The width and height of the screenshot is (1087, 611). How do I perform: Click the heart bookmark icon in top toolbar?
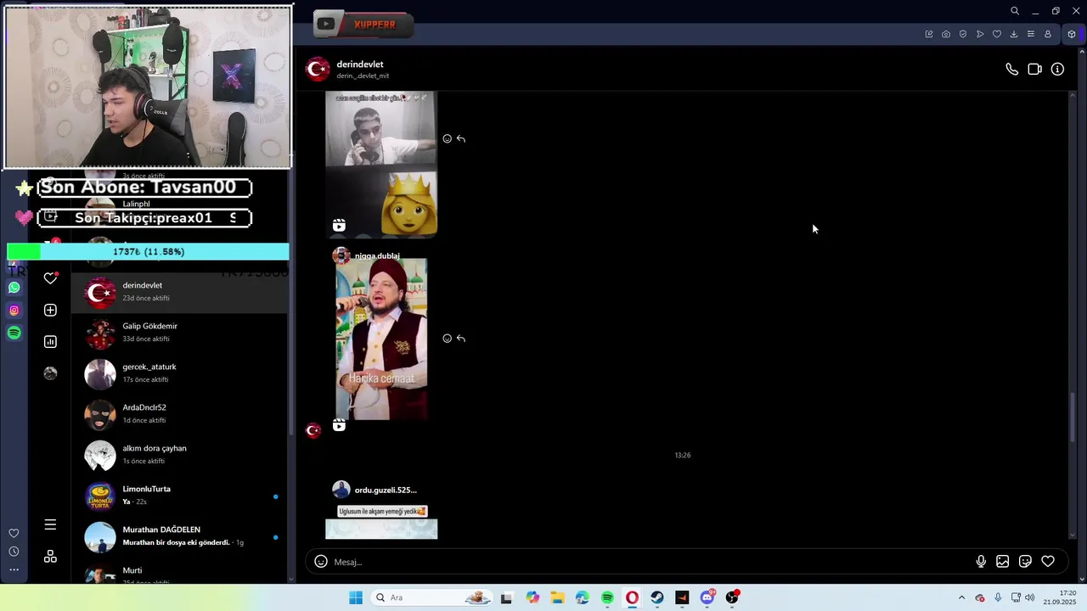pyautogui.click(x=997, y=34)
